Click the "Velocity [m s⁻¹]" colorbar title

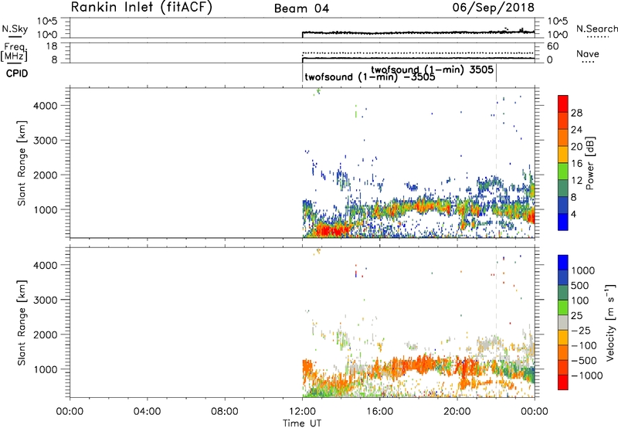point(610,322)
